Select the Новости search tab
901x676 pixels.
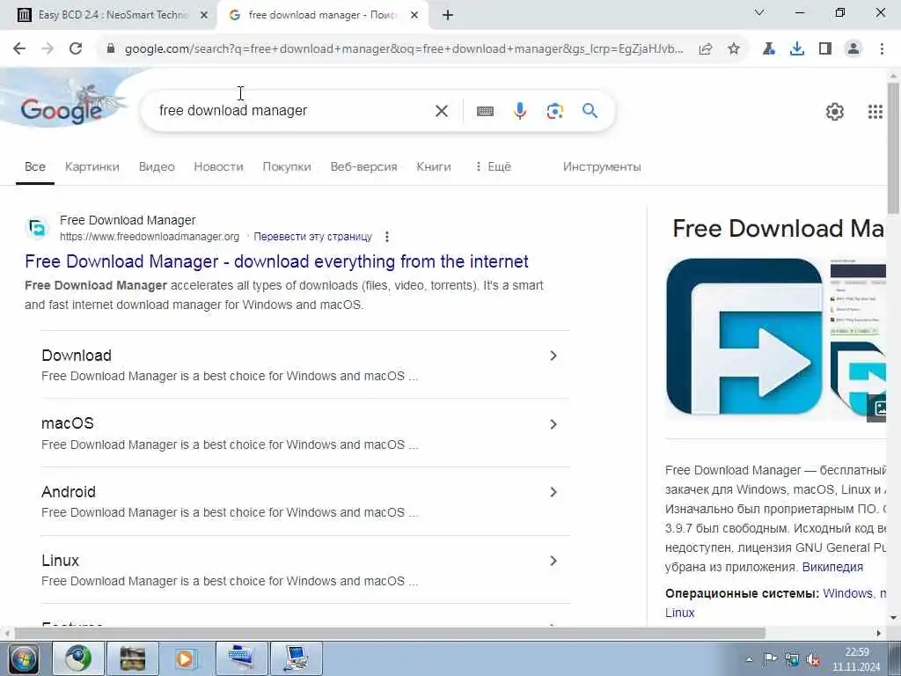(218, 166)
